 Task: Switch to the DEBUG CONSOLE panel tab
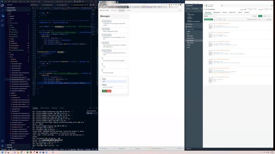point(45,108)
